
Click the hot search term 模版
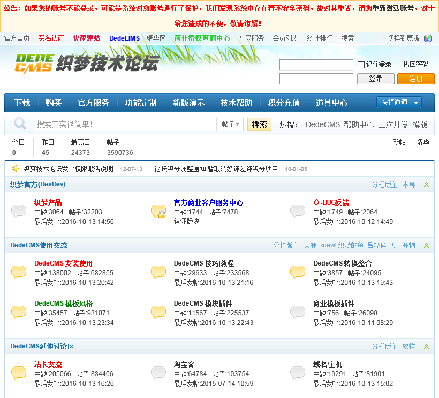pyautogui.click(x=420, y=124)
